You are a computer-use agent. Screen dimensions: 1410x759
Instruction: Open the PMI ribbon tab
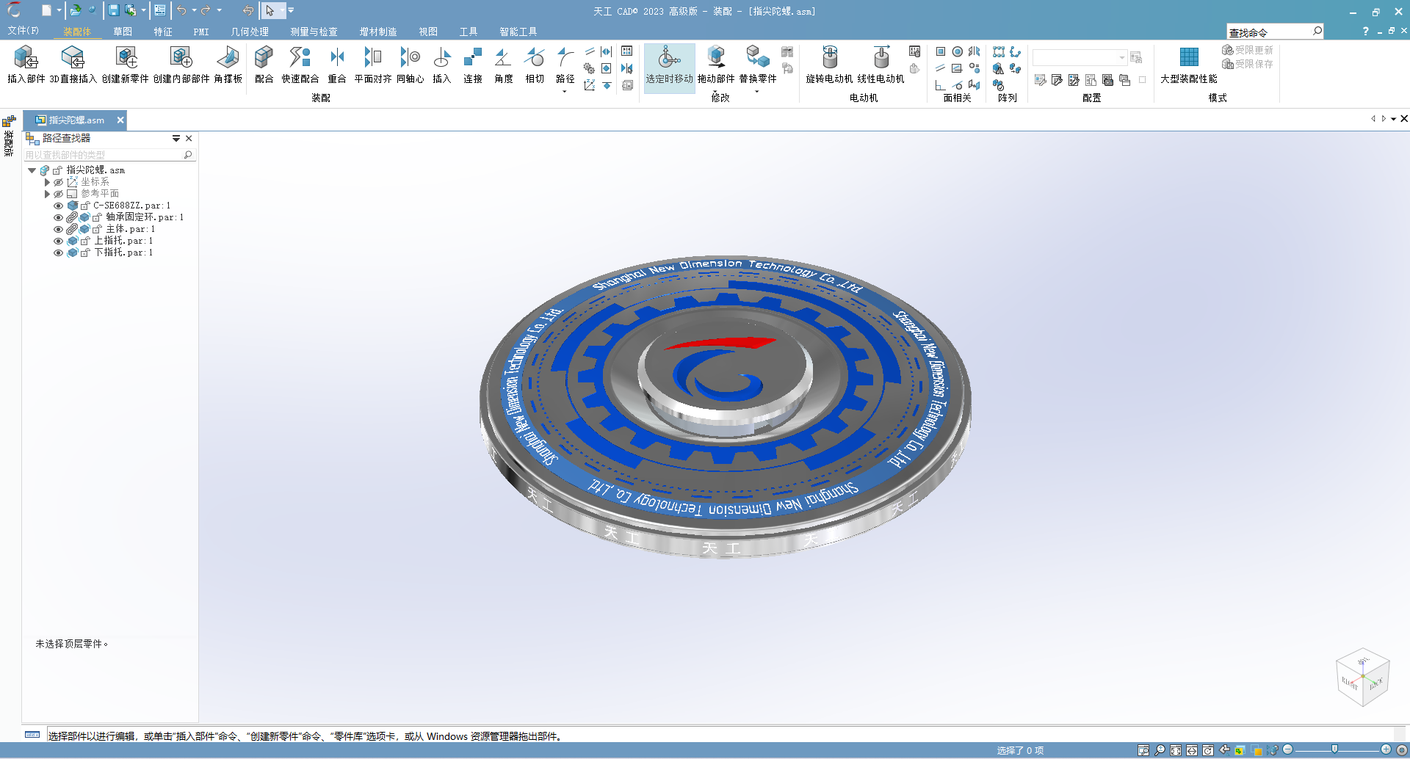(x=201, y=32)
